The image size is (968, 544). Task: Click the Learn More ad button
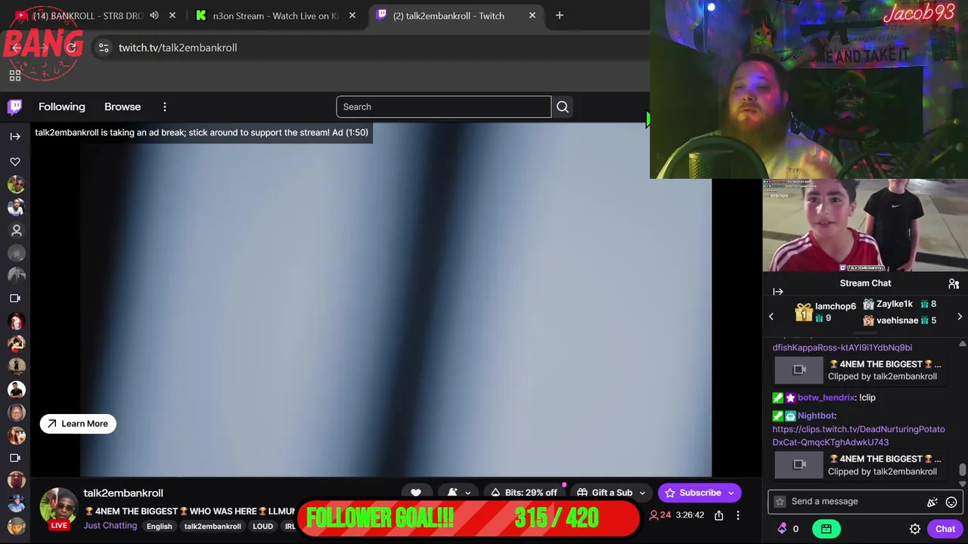[x=78, y=424]
